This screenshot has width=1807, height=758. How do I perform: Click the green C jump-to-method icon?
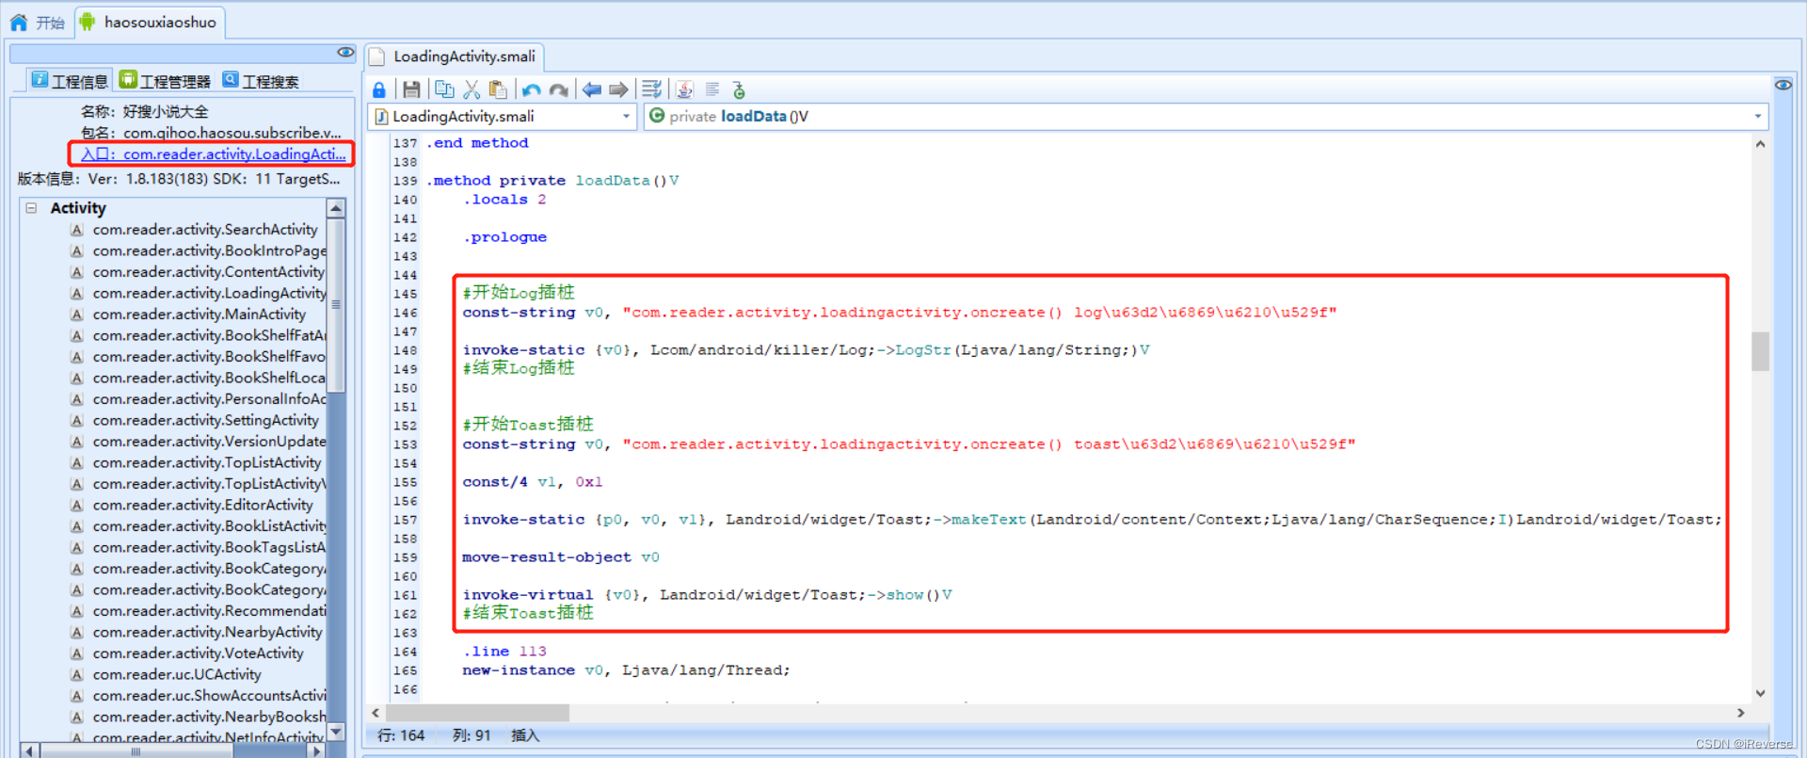pyautogui.click(x=739, y=89)
